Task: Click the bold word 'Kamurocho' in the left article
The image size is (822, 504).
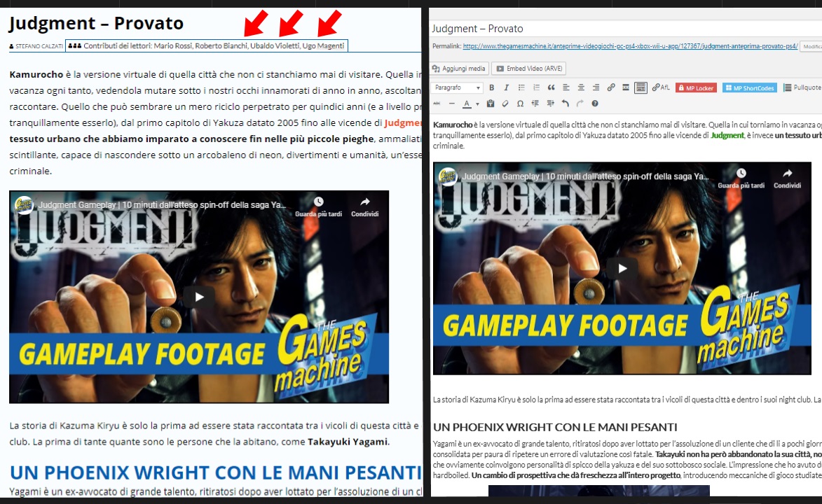Action: point(36,74)
